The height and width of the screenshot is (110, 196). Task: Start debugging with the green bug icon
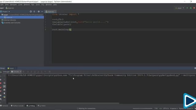click(x=191, y=8)
